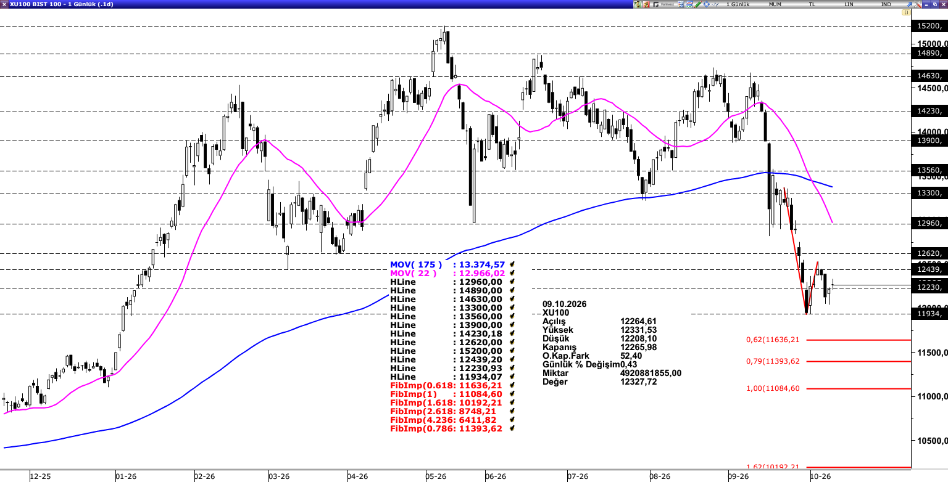948x482 pixels.
Task: Open the TL currency selector
Action: coord(812,4)
